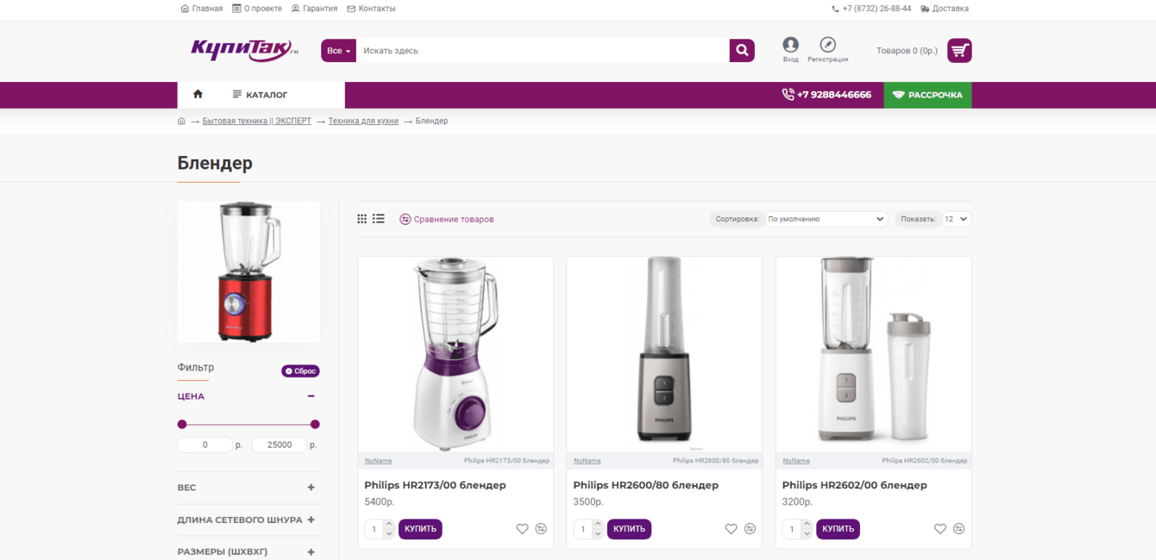Screen dimensions: 1156x560
Task: Open Техника для кухни breadcrumb
Action: (363, 121)
